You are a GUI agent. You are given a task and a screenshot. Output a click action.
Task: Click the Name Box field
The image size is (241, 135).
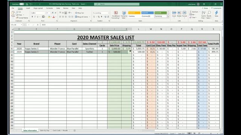point(17,25)
